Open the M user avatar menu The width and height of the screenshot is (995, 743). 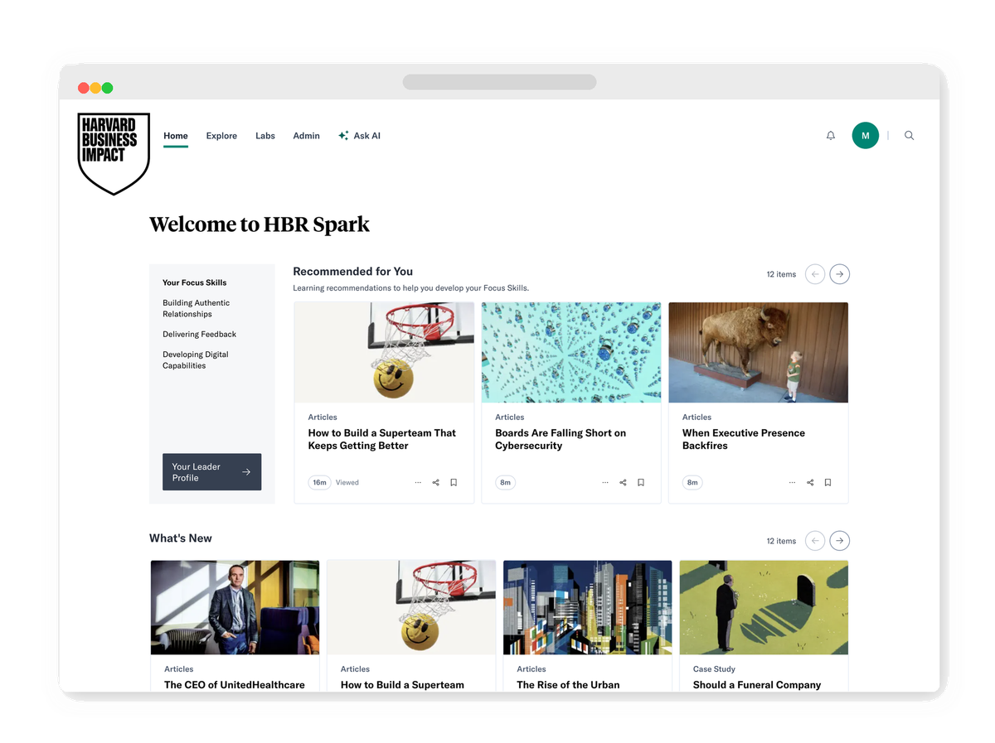(866, 135)
